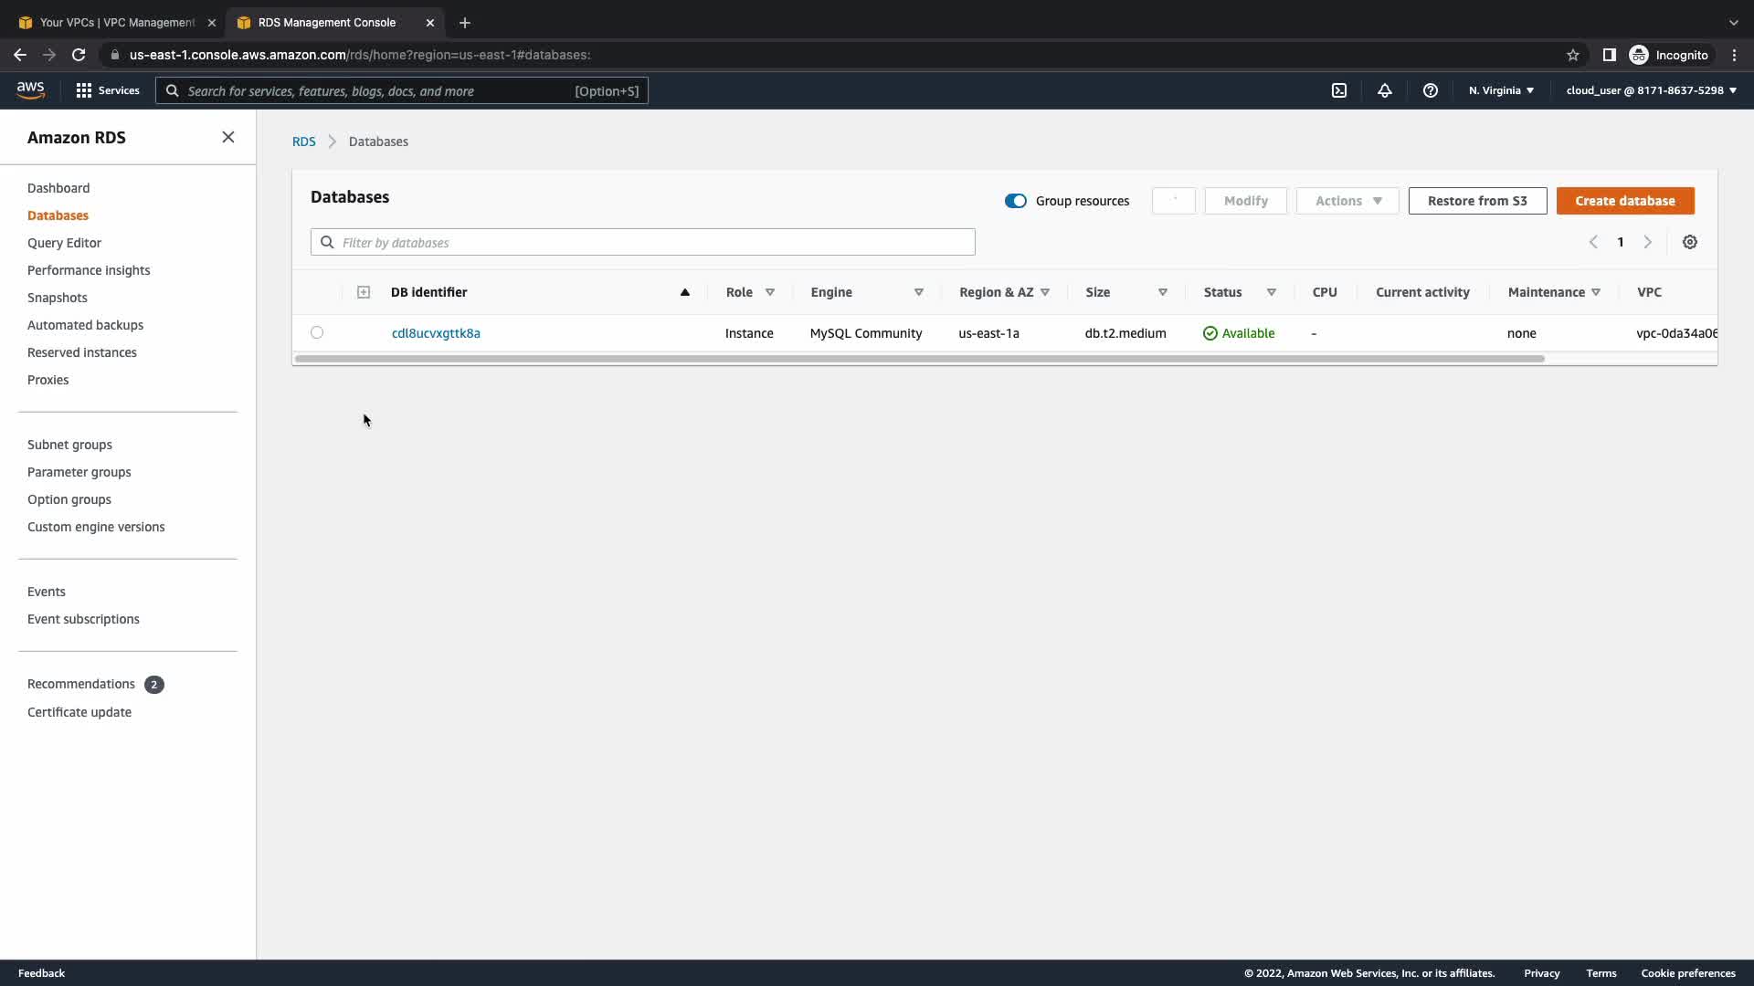Open the N. Virginia region dropdown

(1500, 90)
